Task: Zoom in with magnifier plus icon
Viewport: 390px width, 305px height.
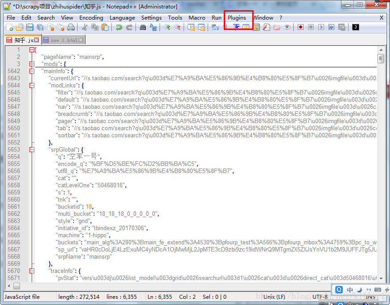Action: coord(167,27)
